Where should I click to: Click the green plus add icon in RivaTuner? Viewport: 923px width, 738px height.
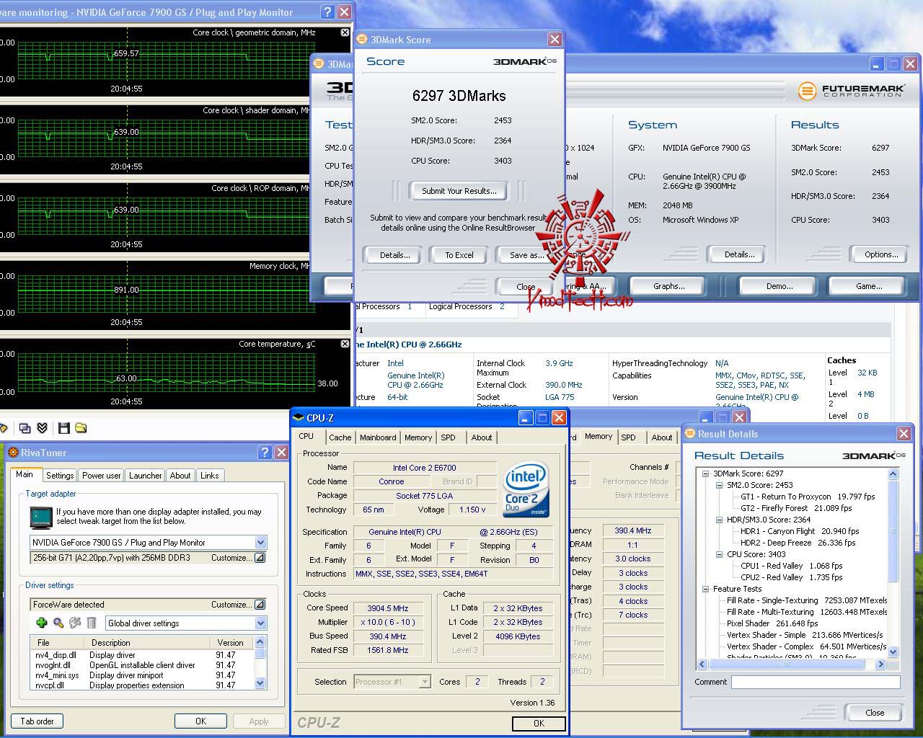point(41,623)
